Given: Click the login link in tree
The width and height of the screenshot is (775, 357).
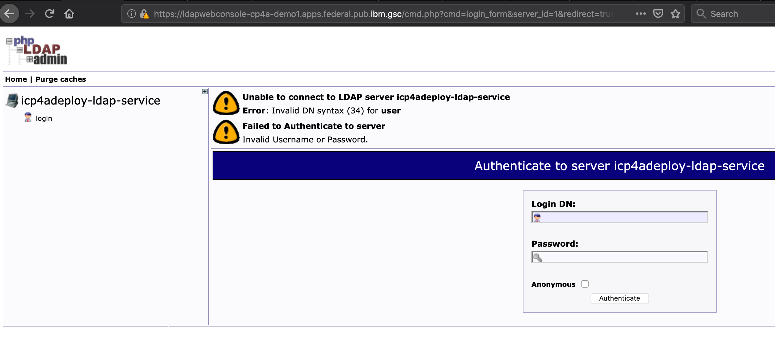Looking at the screenshot, I should (44, 118).
